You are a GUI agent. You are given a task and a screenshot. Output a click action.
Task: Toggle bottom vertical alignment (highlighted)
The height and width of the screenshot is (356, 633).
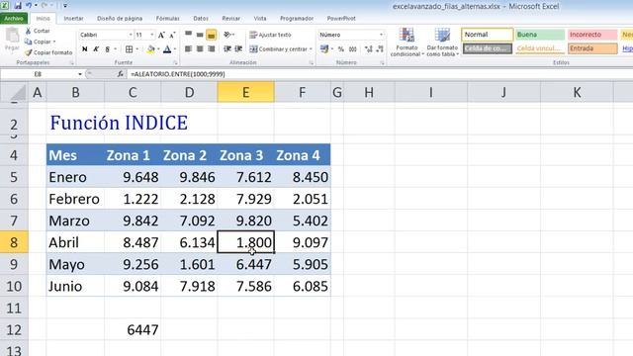coord(211,35)
